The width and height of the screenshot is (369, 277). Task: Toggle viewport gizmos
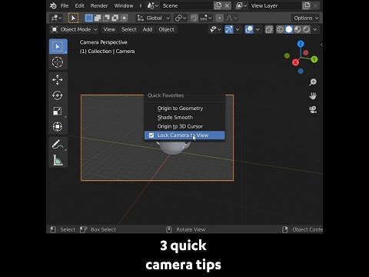[229, 29]
